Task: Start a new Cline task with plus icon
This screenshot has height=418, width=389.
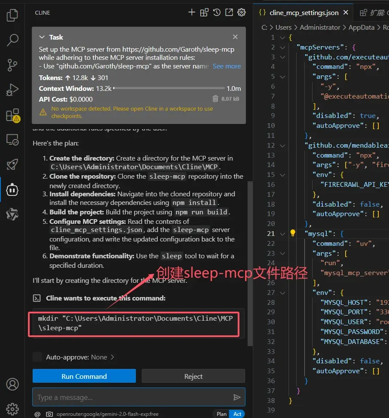Action: (x=192, y=12)
